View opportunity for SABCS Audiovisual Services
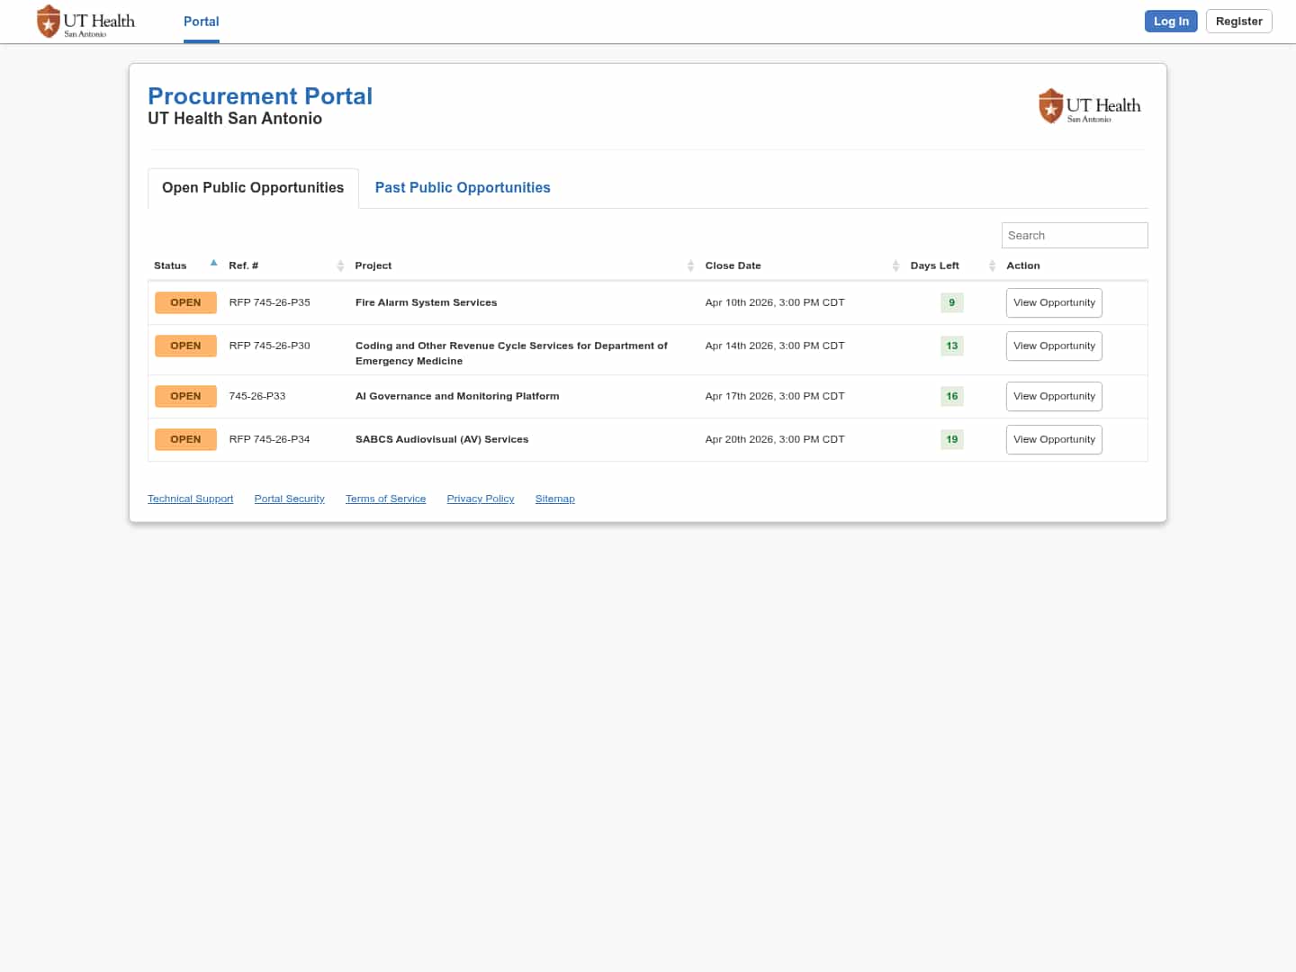The height and width of the screenshot is (972, 1296). [1053, 439]
